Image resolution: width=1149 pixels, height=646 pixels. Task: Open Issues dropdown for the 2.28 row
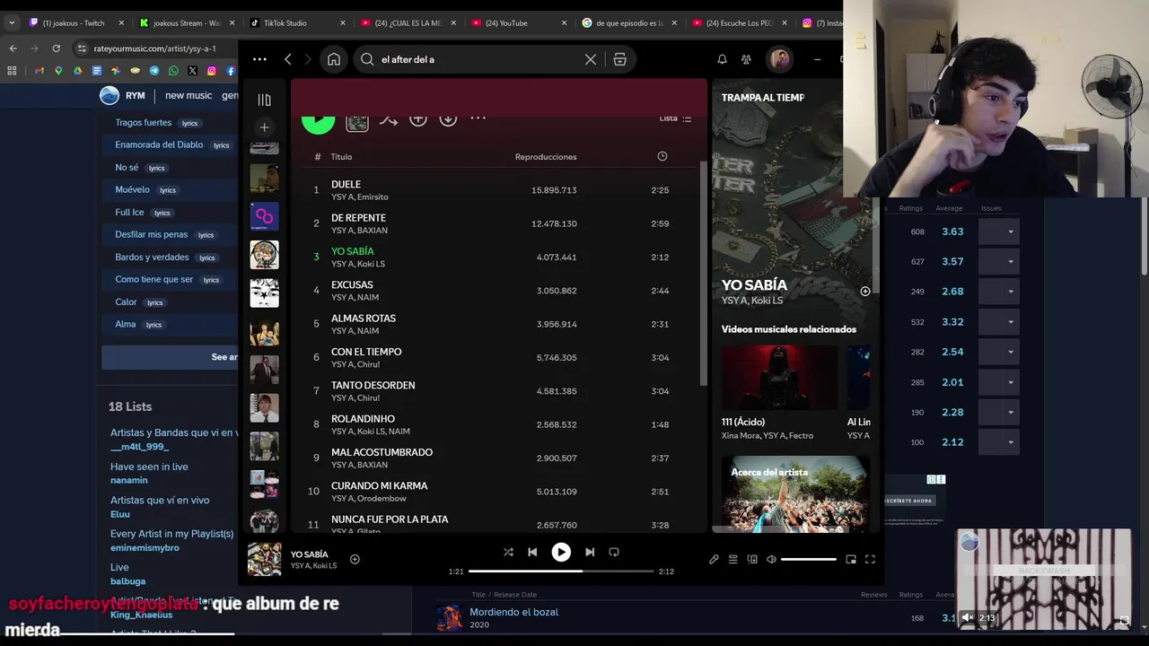point(999,412)
